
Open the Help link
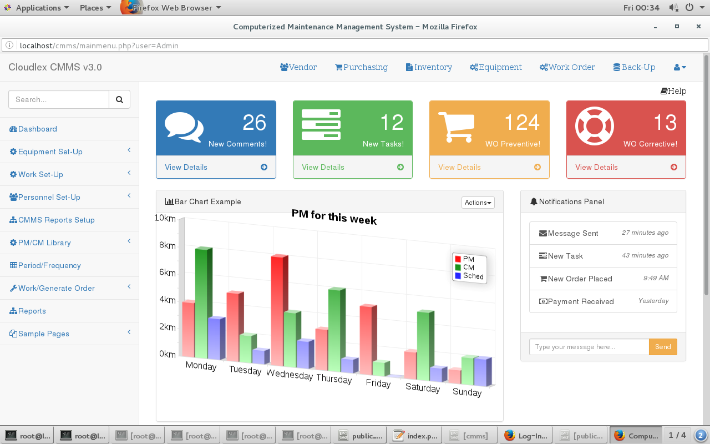click(673, 91)
